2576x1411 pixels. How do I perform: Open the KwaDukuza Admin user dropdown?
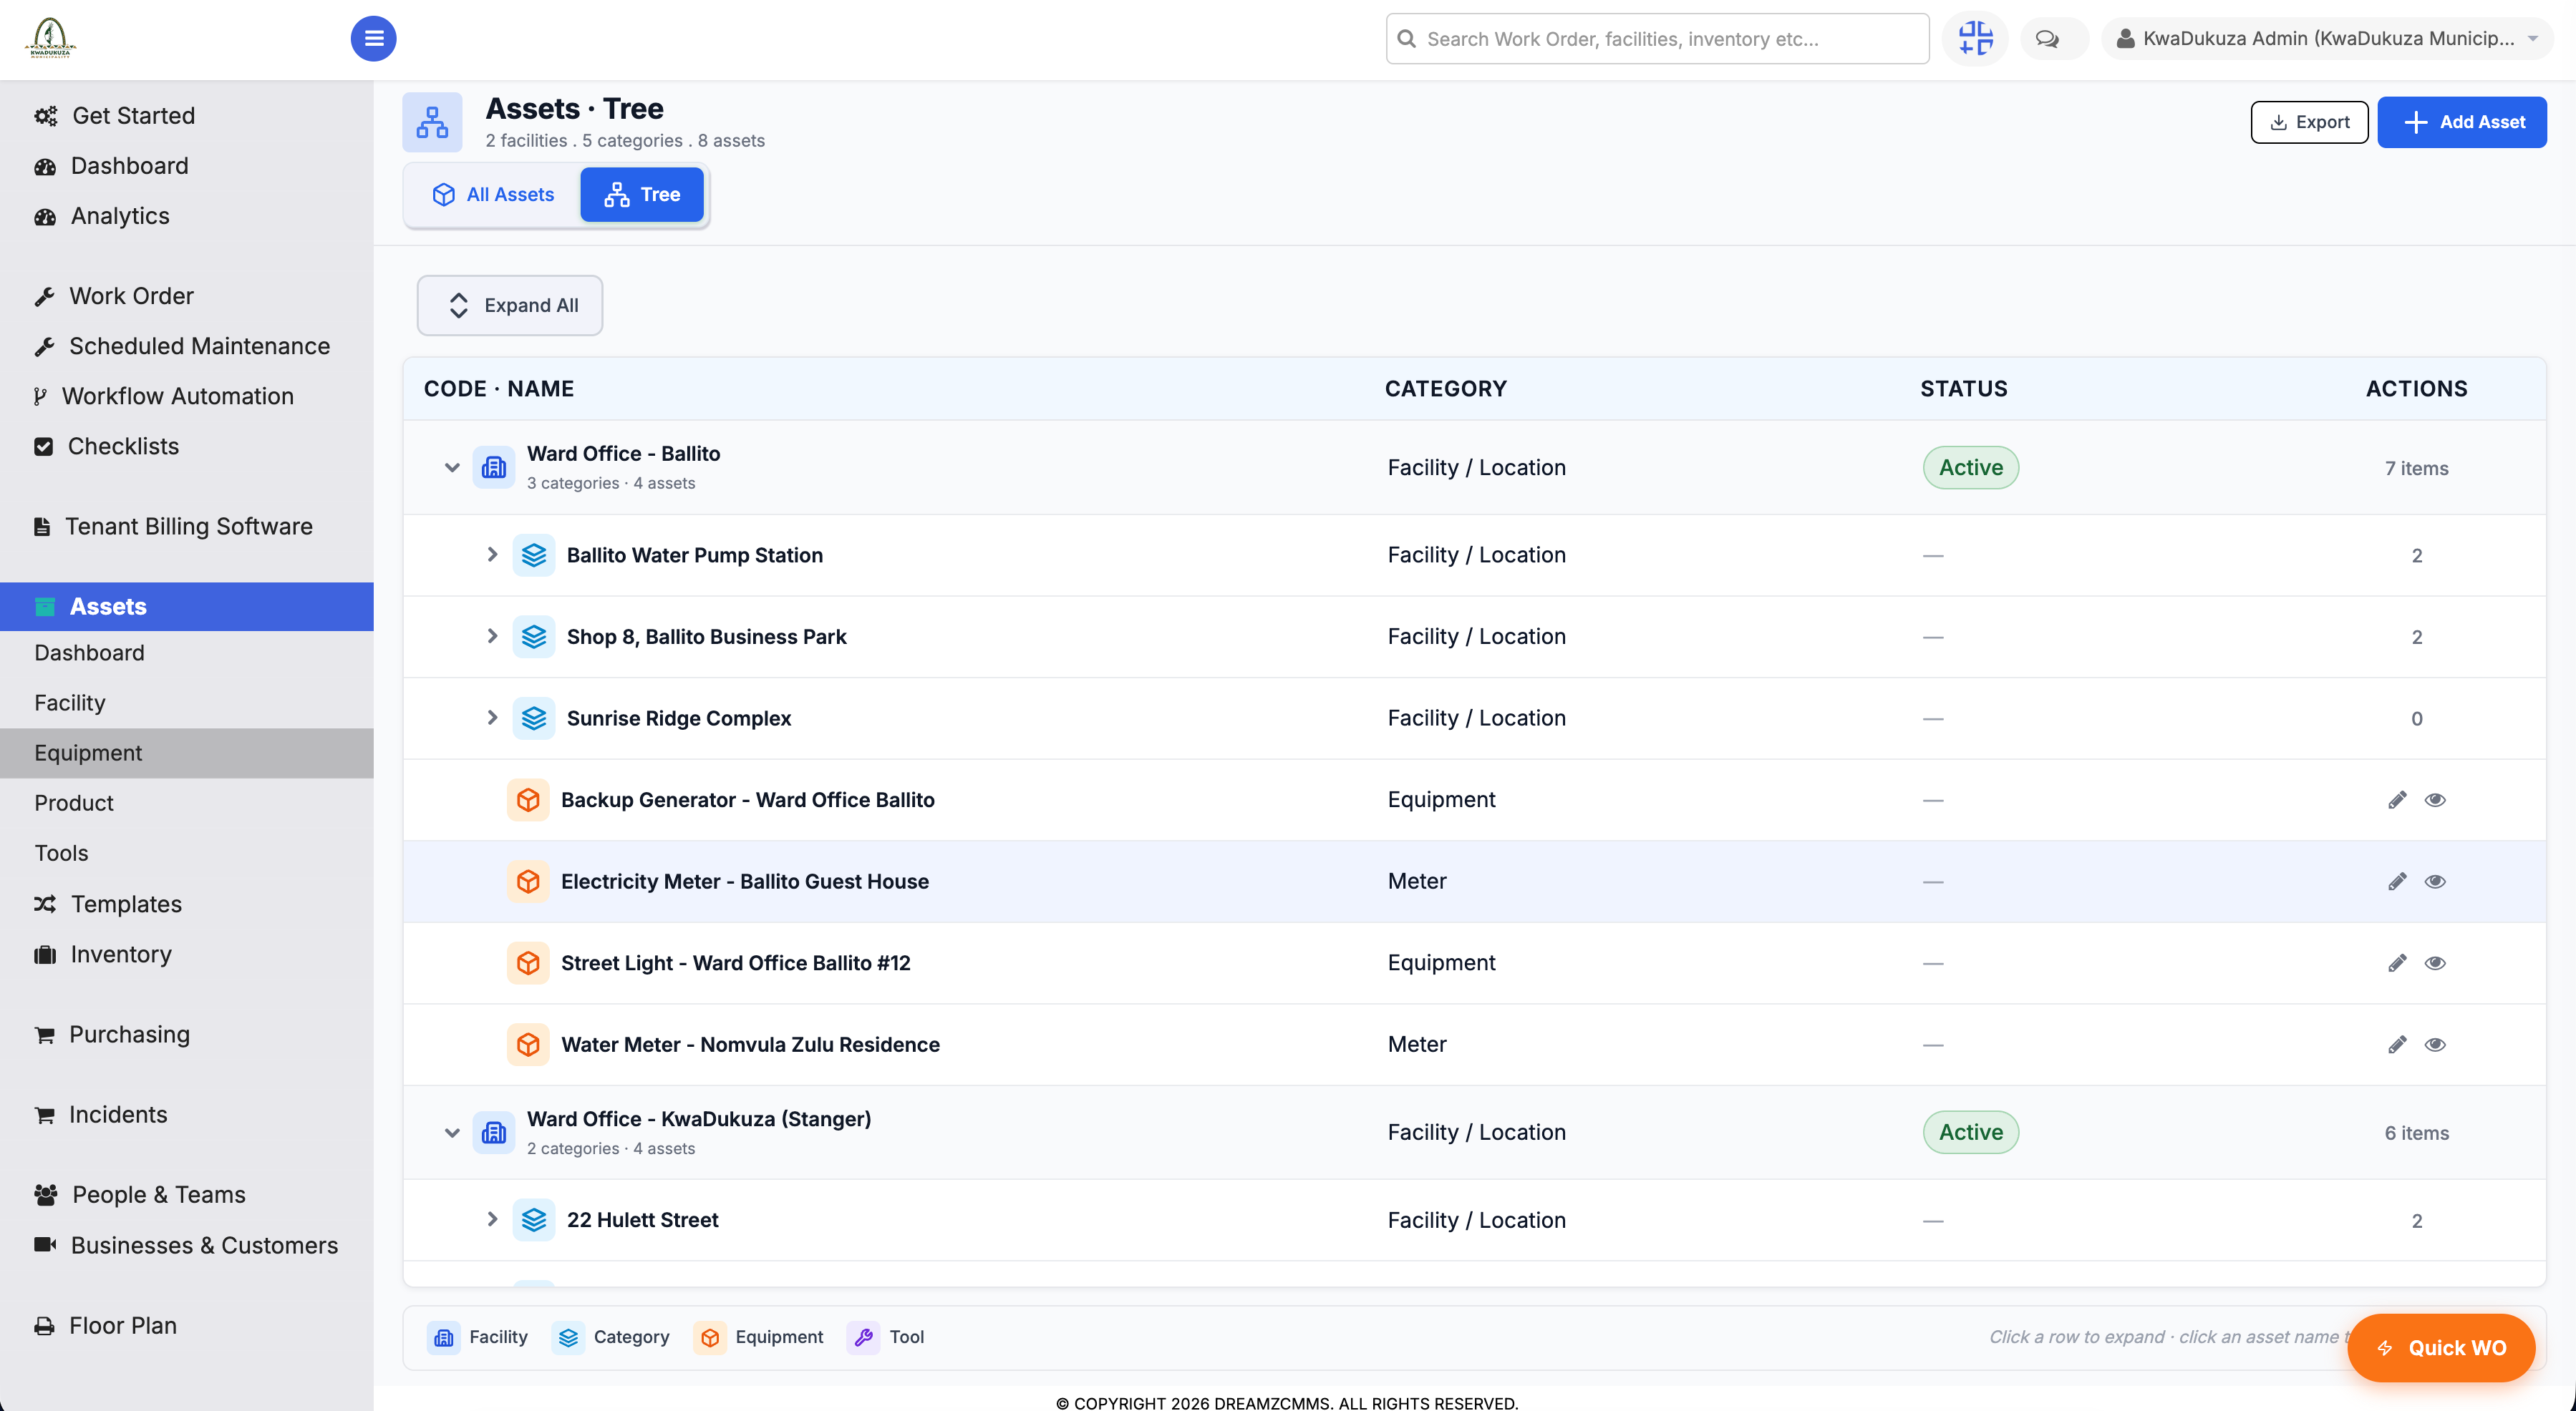click(x=2326, y=39)
